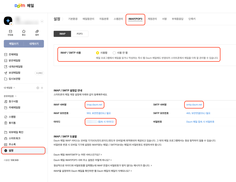Click IMAP port 993 SSL text
The image size is (236, 182).
tap(99, 113)
